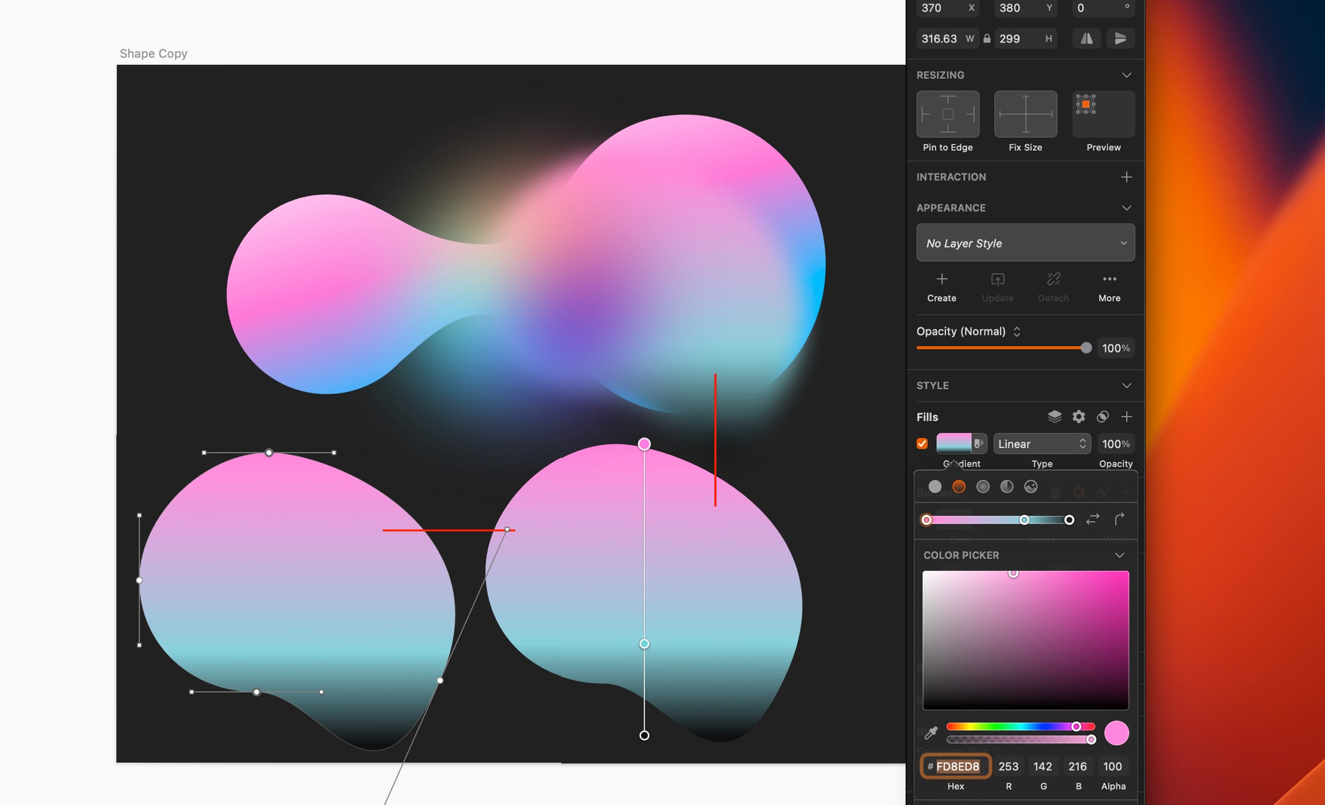Reverse gradient stops with swap arrows
The height and width of the screenshot is (805, 1325).
tap(1093, 519)
